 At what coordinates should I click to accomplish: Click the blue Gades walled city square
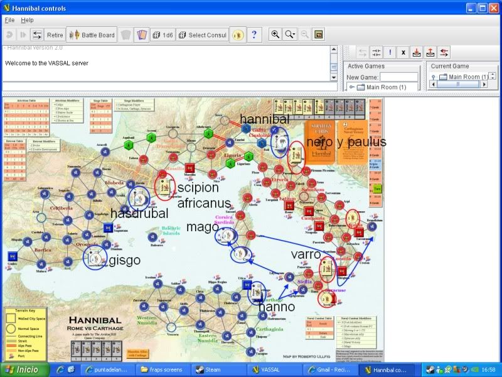13,256
